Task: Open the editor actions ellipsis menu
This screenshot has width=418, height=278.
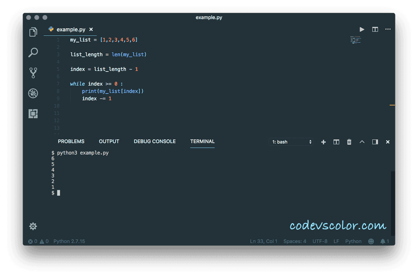Action: pyautogui.click(x=388, y=29)
